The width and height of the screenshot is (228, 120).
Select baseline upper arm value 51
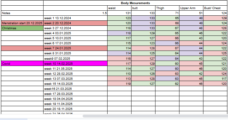click(x=191, y=13)
